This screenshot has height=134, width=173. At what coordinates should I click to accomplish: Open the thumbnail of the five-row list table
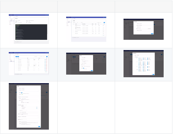tap(86, 29)
